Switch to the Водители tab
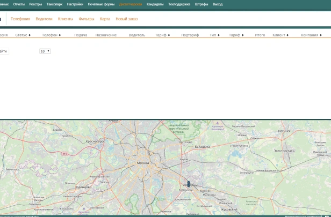Screen dimensions: 331x217 (x=44, y=19)
